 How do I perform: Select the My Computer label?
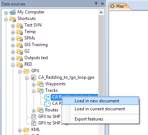click(x=31, y=12)
